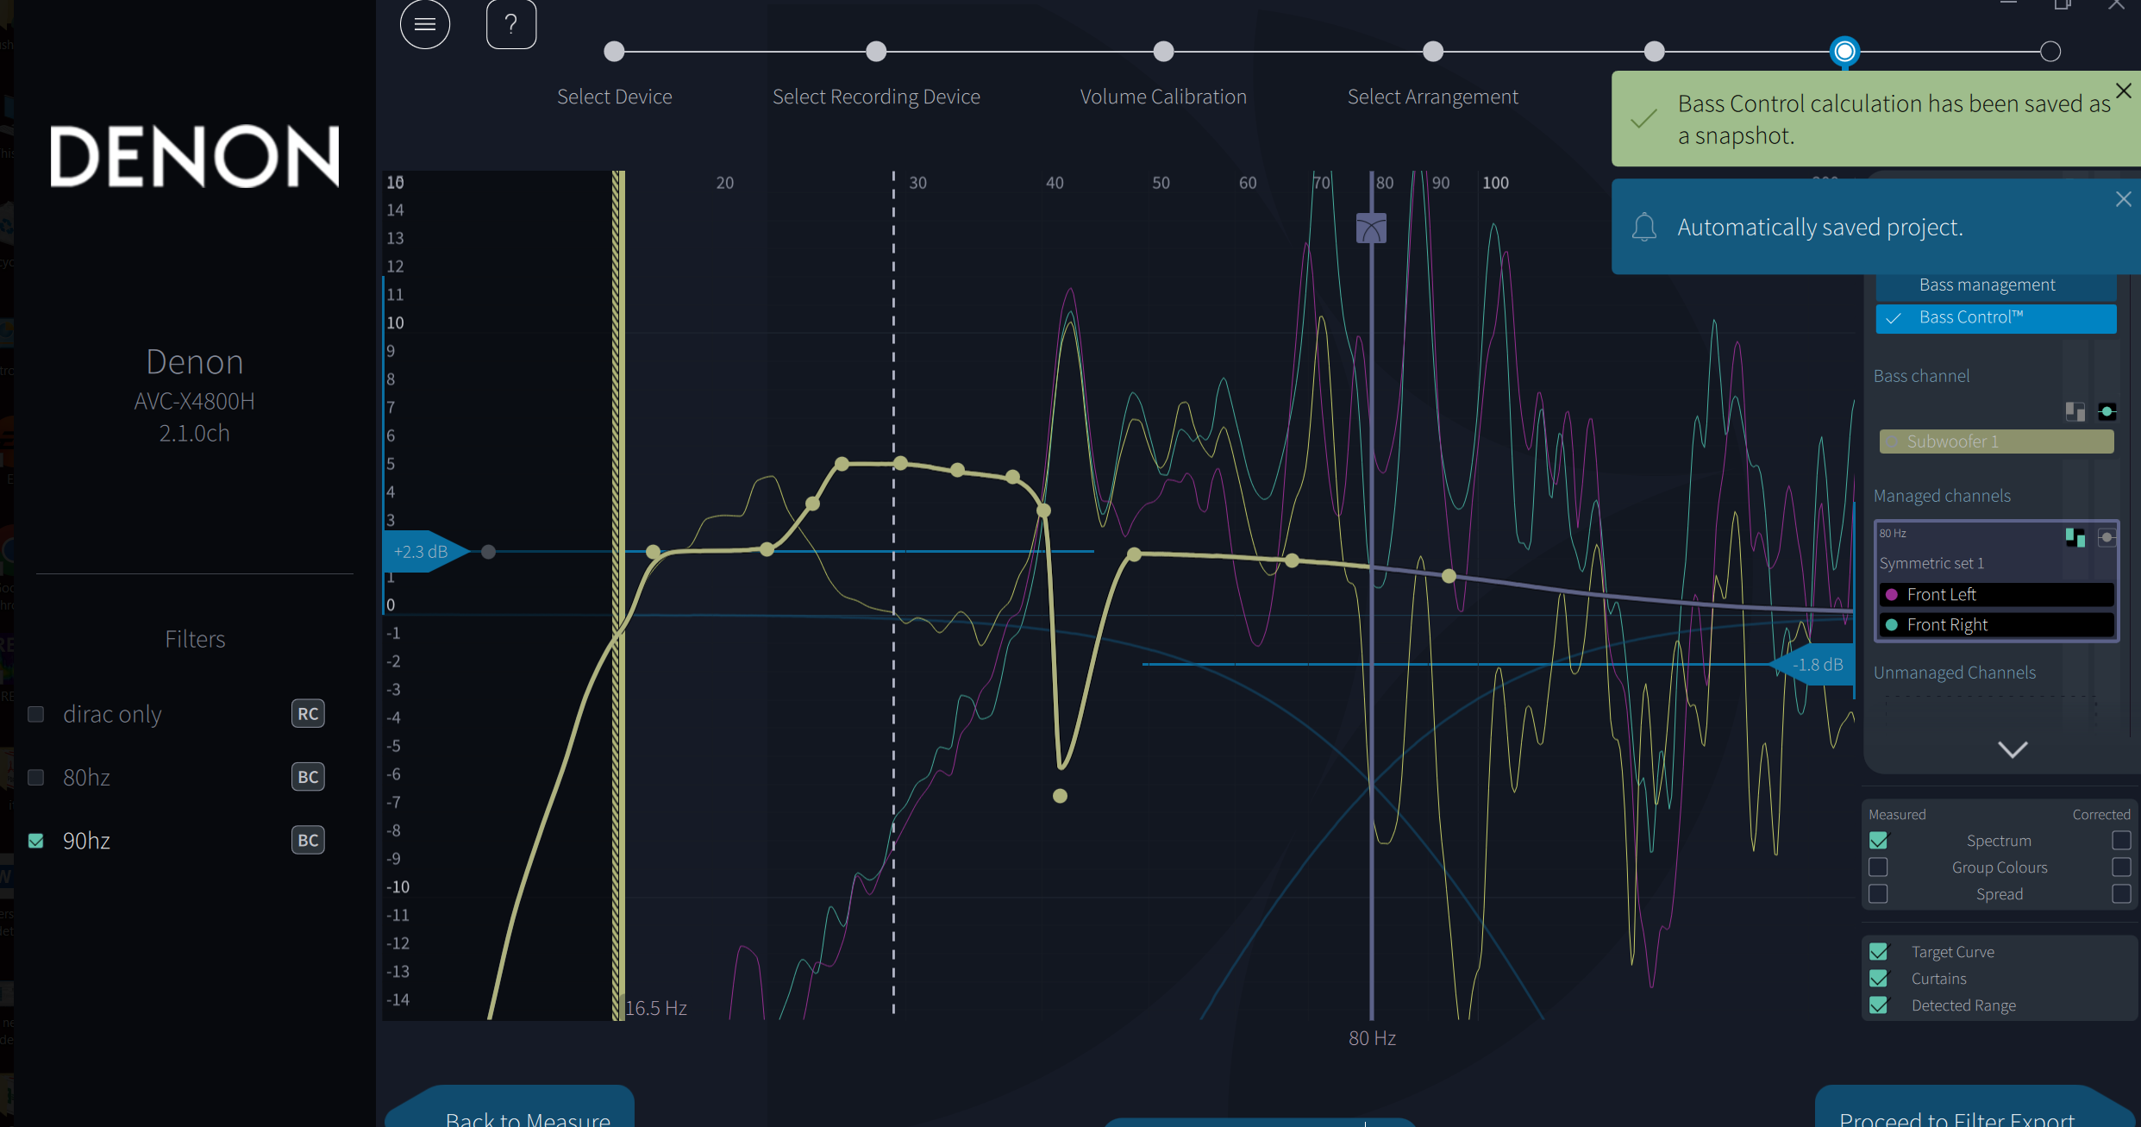Expand the channel panel down chevron
Image resolution: width=2141 pixels, height=1127 pixels.
point(2013,749)
